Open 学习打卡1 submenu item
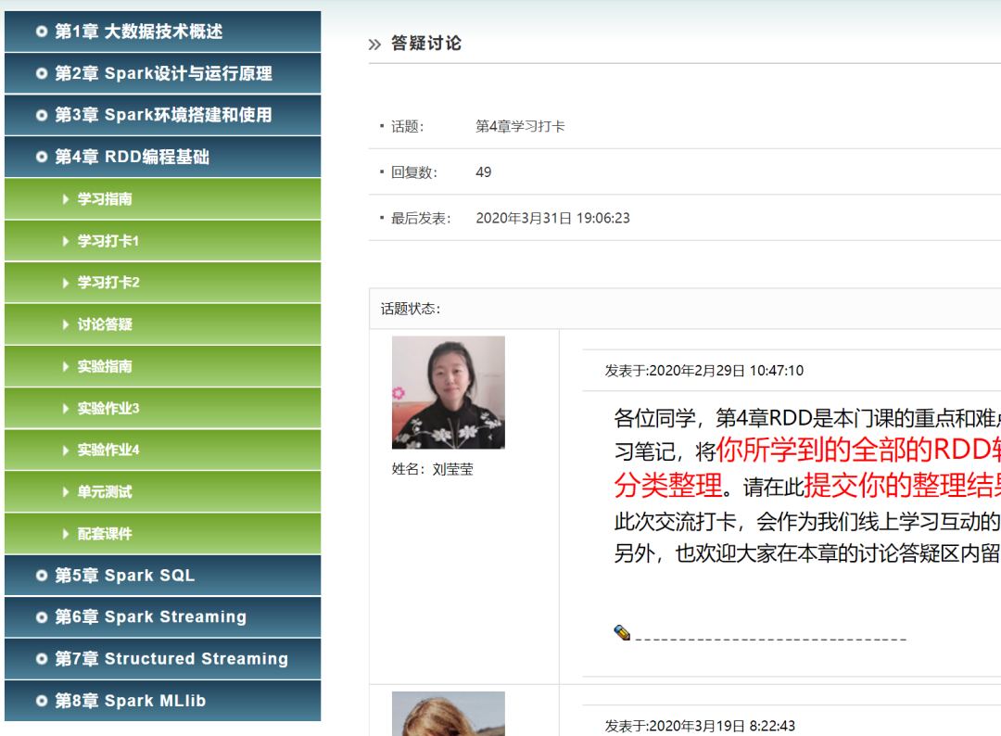This screenshot has width=1001, height=736. pyautogui.click(x=108, y=241)
